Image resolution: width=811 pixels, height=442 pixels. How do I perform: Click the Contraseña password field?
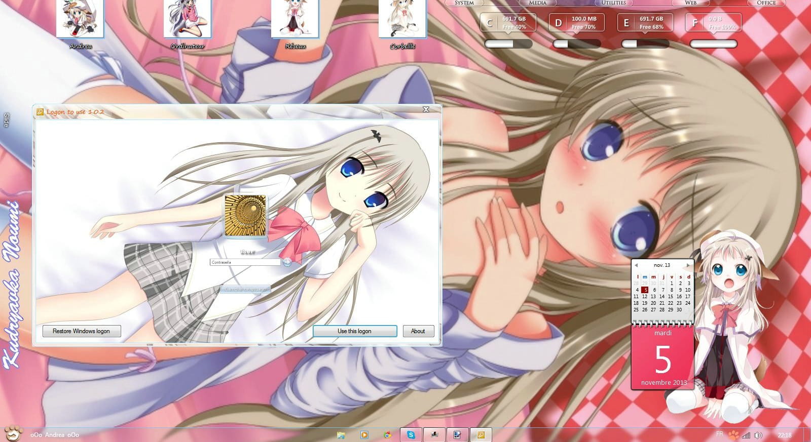click(245, 262)
